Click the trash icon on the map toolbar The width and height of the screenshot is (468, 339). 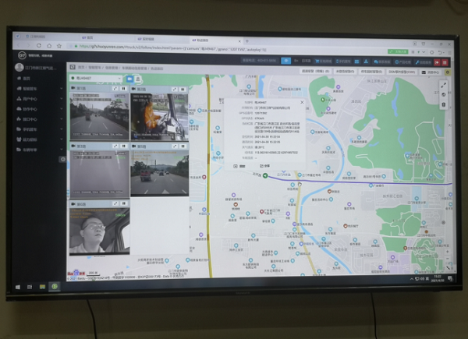click(x=444, y=104)
